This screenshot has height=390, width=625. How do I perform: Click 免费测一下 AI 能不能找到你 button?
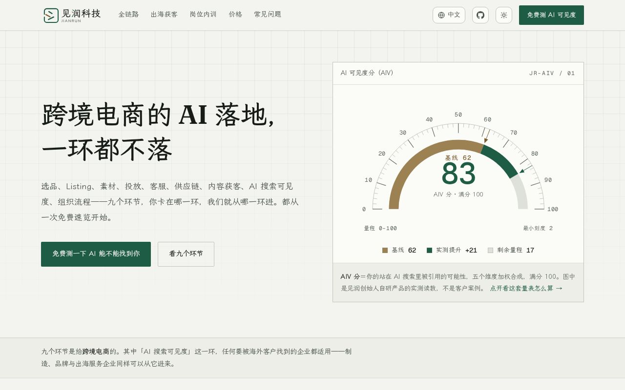tap(96, 254)
